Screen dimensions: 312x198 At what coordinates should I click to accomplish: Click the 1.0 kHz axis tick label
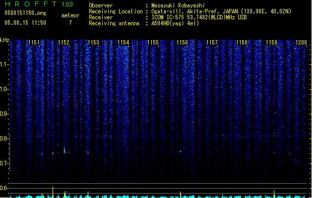click(4, 89)
